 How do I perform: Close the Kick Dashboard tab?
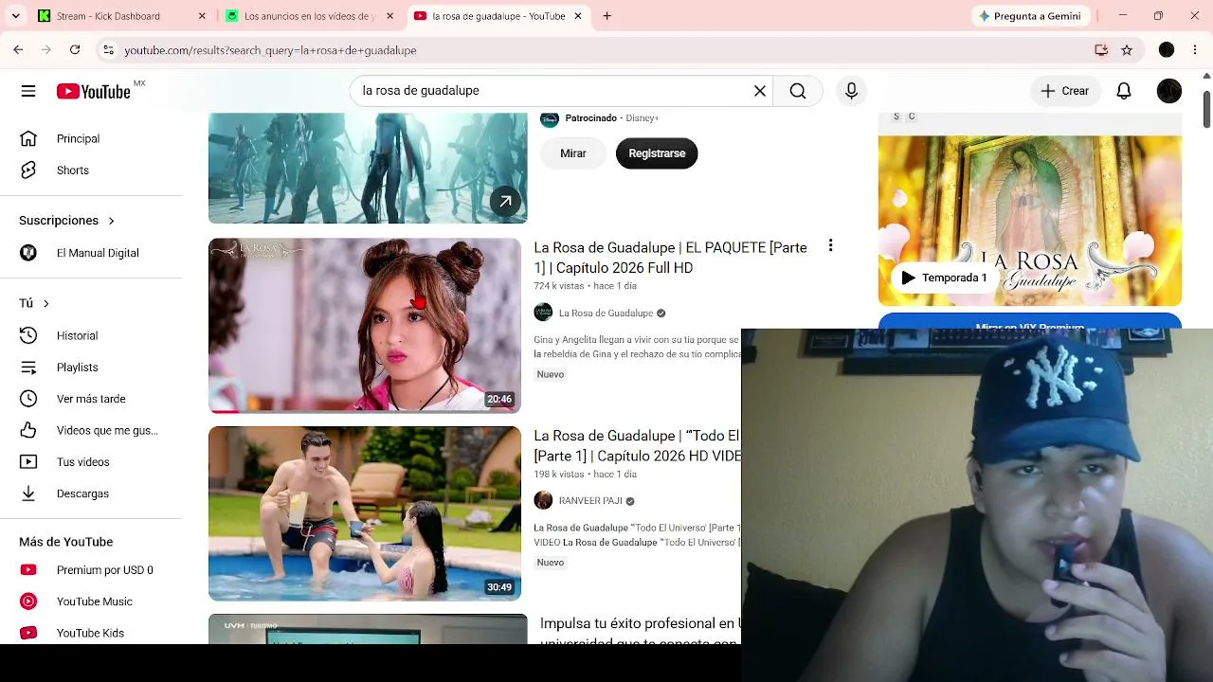click(202, 16)
